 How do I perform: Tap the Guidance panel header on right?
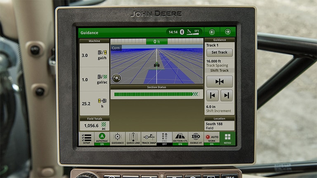219,40
